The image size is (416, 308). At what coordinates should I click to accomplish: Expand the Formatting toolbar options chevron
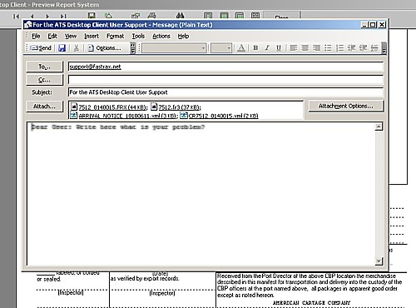pos(384,48)
